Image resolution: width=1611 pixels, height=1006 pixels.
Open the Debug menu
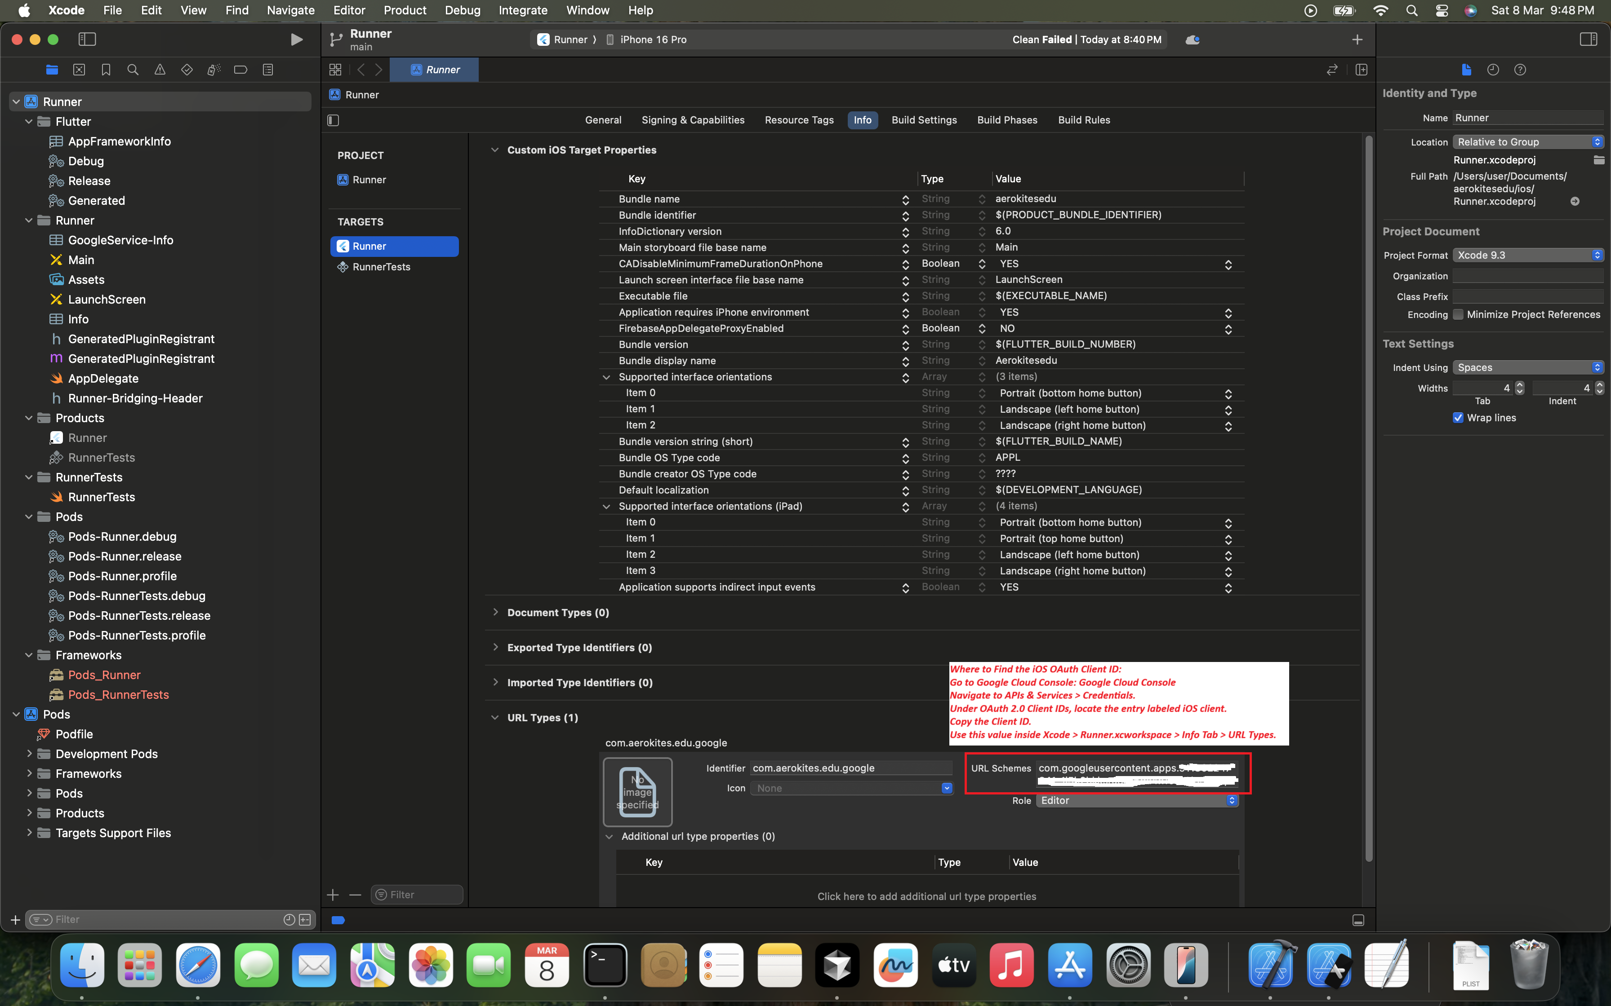pos(463,11)
